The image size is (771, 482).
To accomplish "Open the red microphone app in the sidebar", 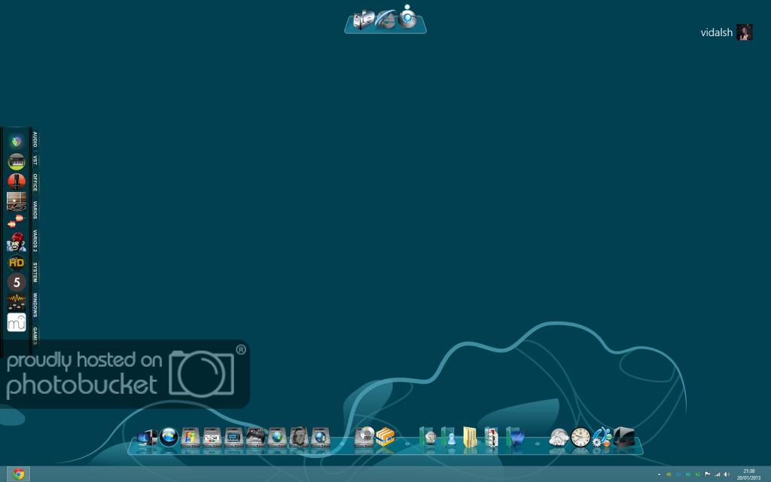I will (x=17, y=182).
